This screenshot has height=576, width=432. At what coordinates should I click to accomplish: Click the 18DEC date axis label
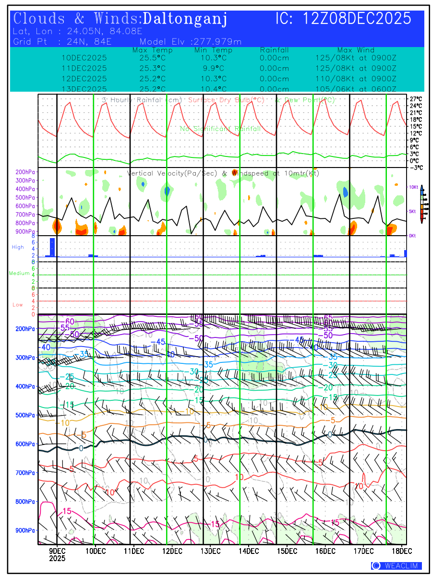[399, 550]
